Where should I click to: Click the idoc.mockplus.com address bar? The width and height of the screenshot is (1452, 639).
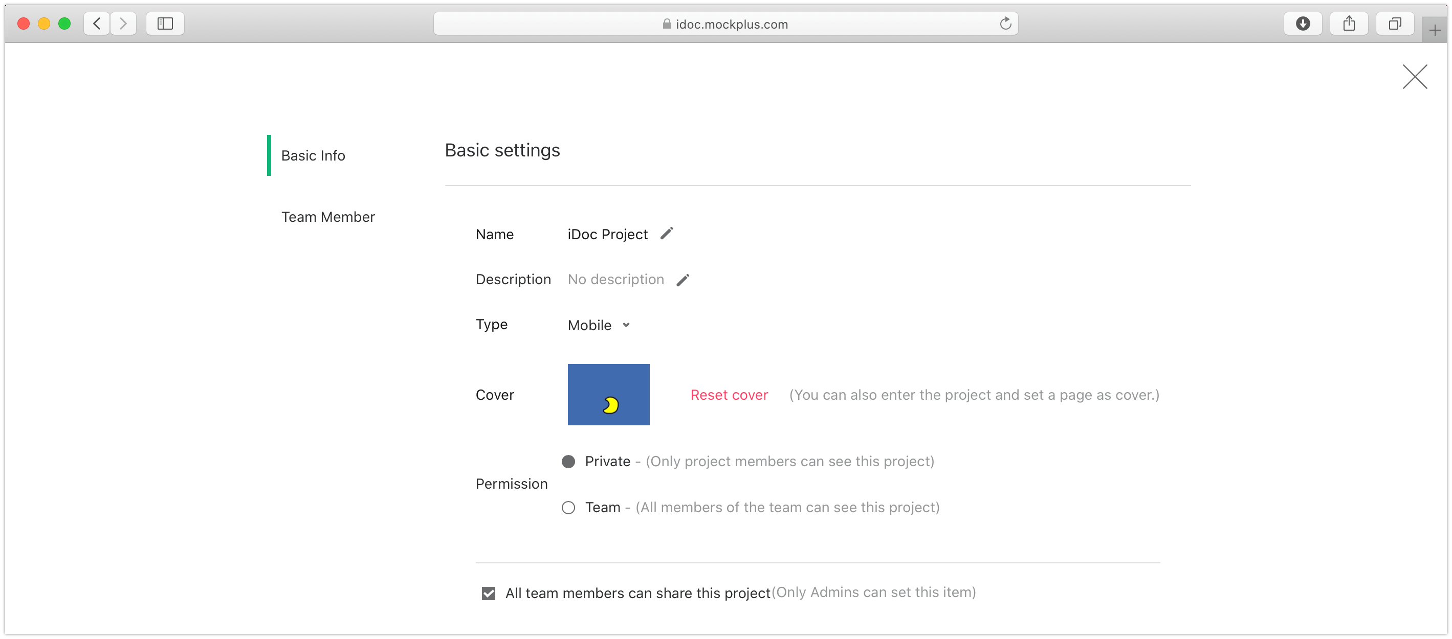click(725, 24)
